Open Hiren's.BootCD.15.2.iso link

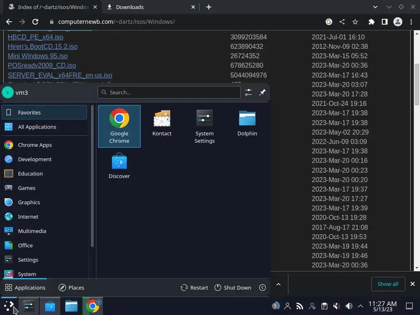(43, 46)
